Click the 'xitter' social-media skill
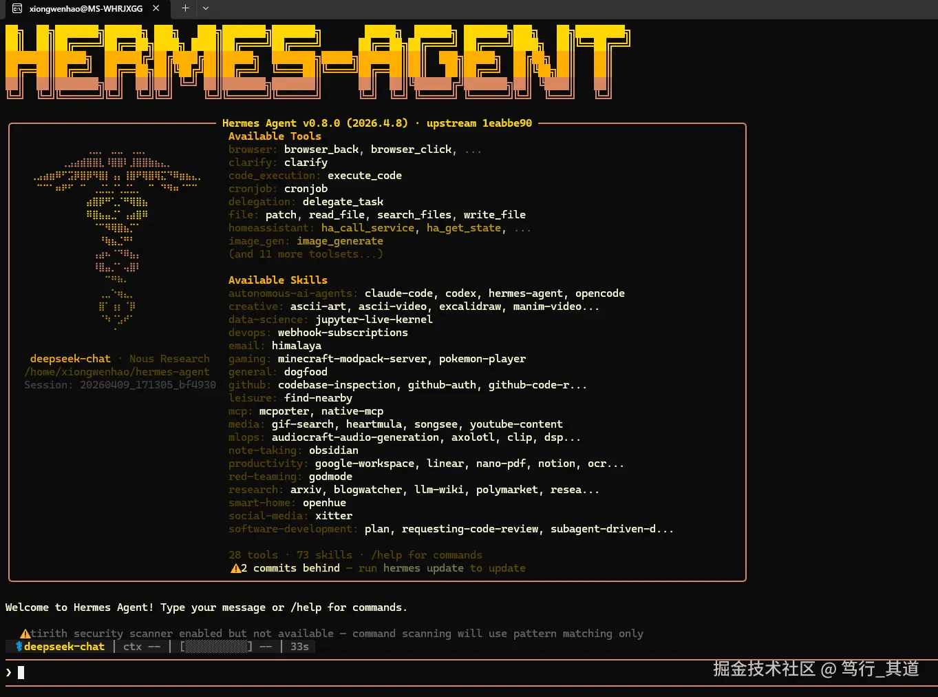The height and width of the screenshot is (697, 938). point(334,516)
